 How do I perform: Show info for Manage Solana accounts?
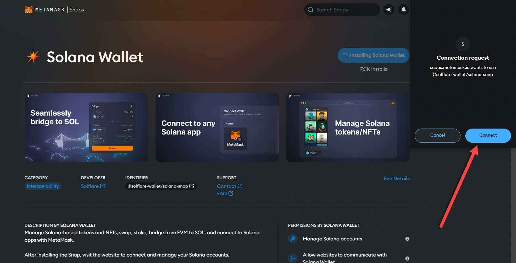[407, 239]
